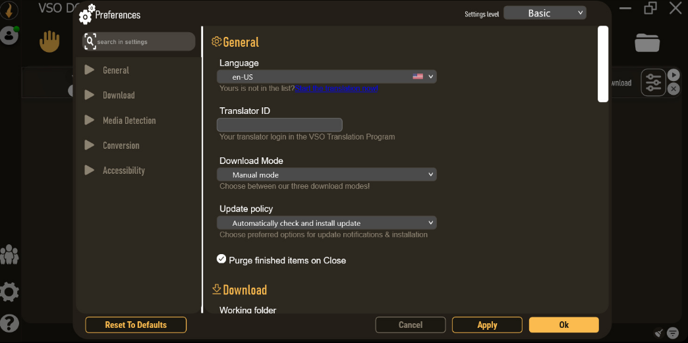688x343 pixels.
Task: Click the US flag in Language field
Action: click(418, 76)
